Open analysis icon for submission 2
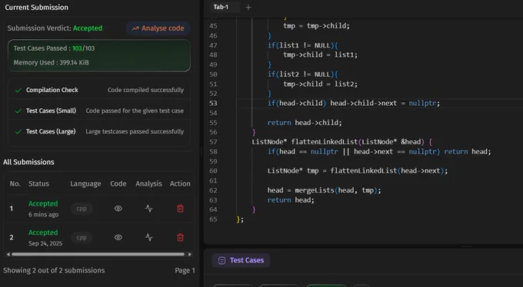Viewport: 523px width, 287px height. click(x=148, y=237)
